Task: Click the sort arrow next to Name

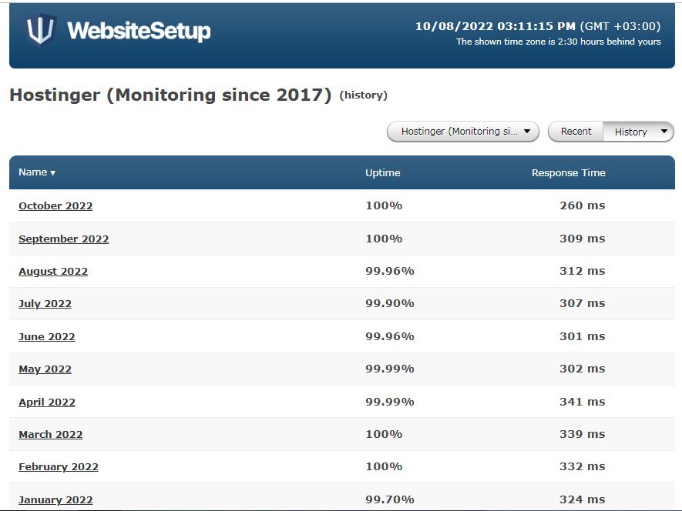Action: [x=52, y=173]
